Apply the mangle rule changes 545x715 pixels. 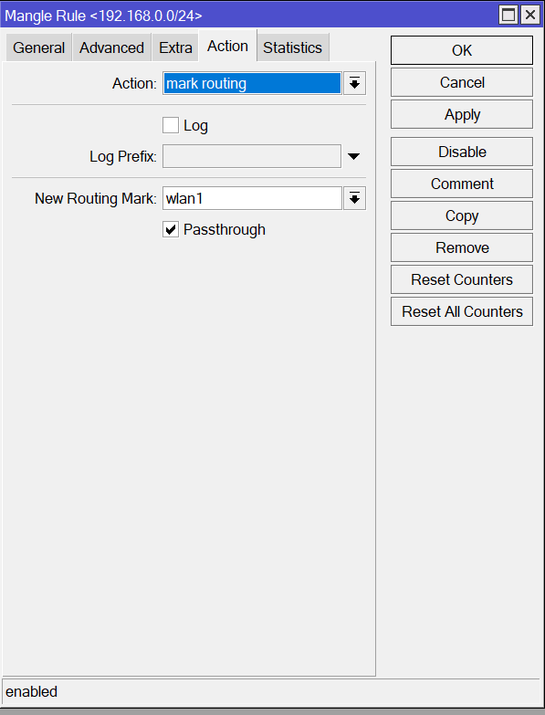click(x=462, y=114)
